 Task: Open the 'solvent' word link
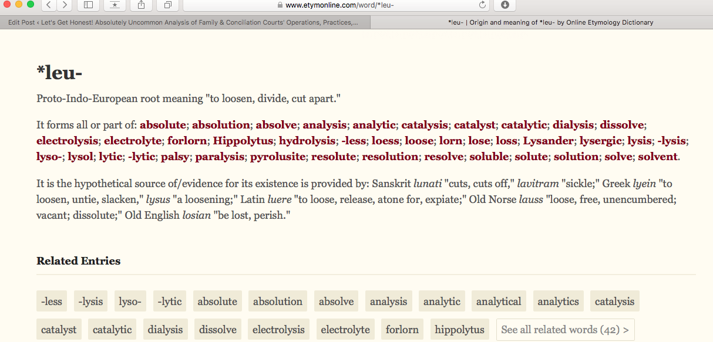(658, 157)
